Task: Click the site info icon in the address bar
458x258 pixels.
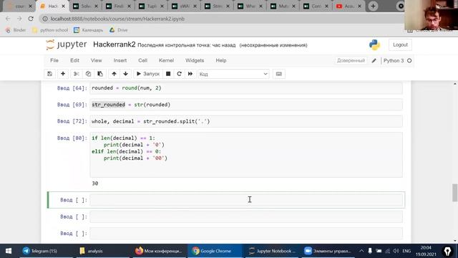Action: coord(45,19)
